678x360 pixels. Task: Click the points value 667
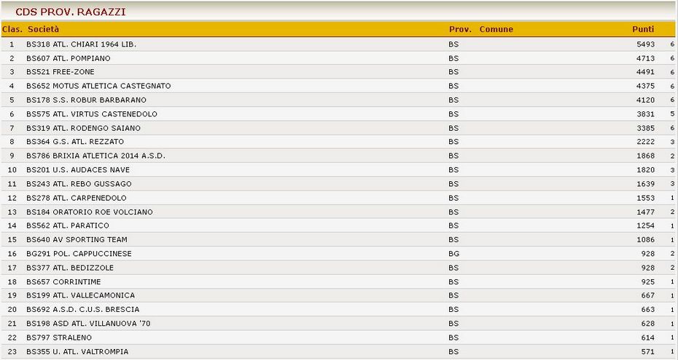648,295
